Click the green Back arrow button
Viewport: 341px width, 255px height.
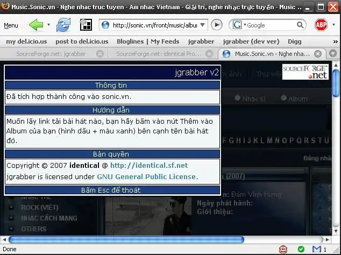coord(36,25)
